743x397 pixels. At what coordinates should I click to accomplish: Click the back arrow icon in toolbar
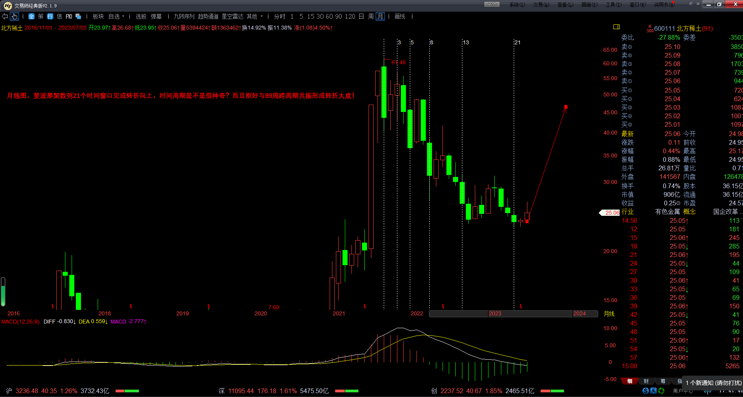(5, 16)
